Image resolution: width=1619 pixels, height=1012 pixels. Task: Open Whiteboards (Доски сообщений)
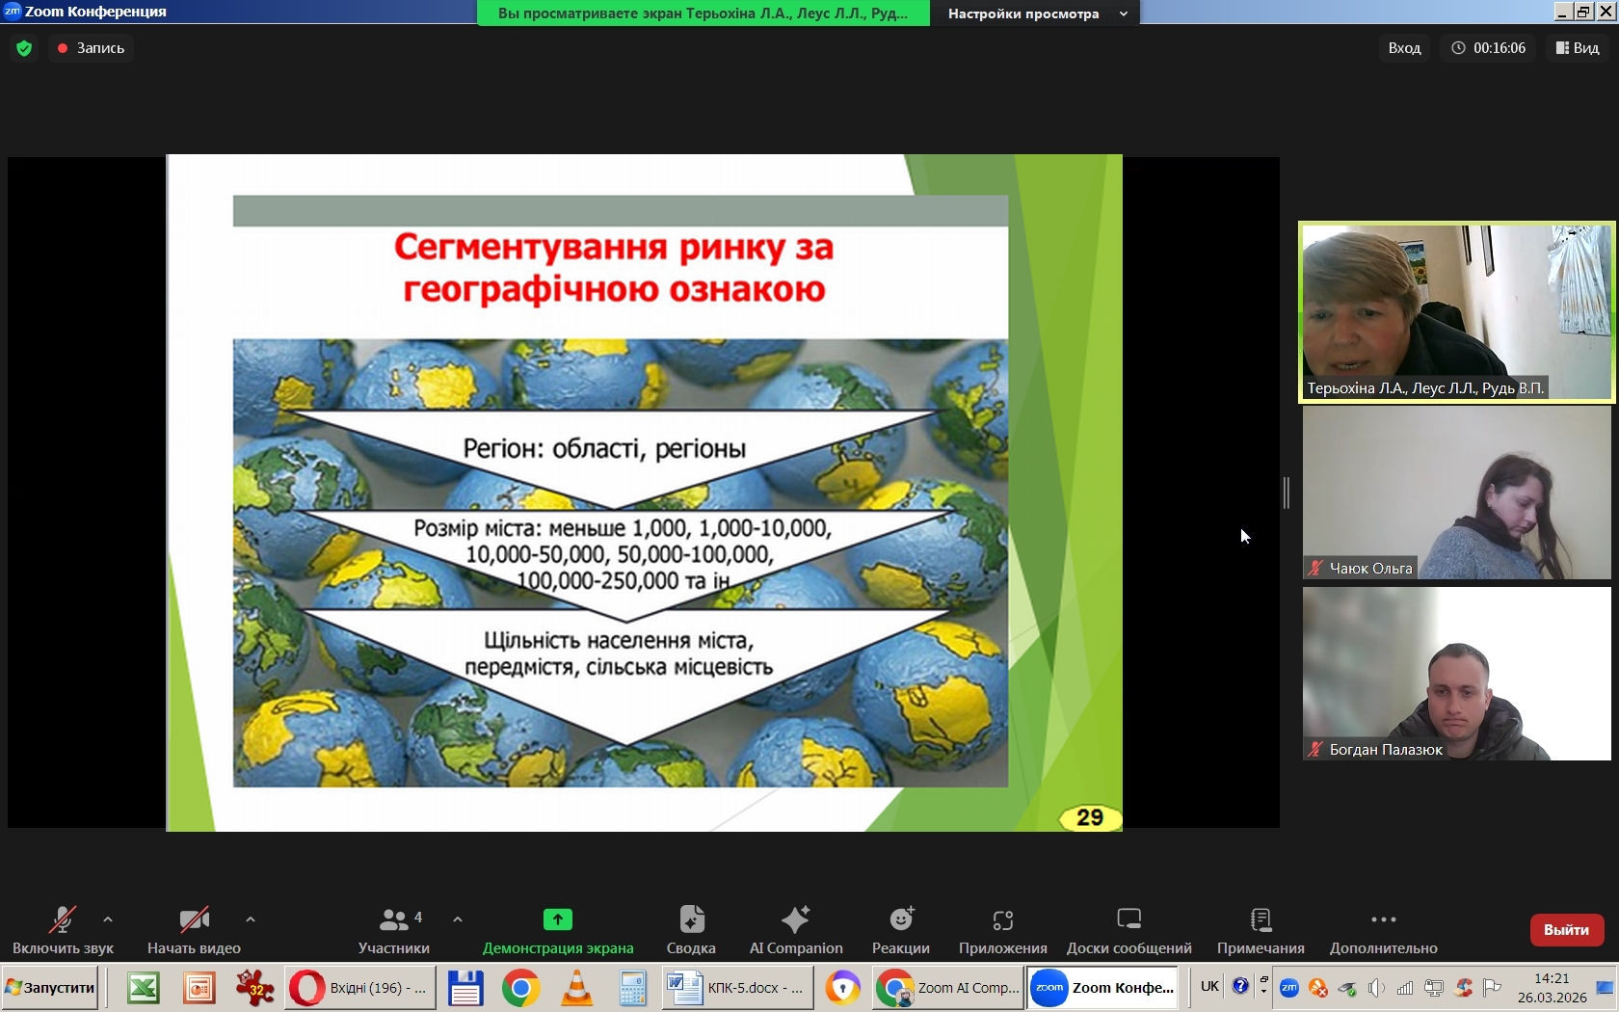click(1128, 930)
